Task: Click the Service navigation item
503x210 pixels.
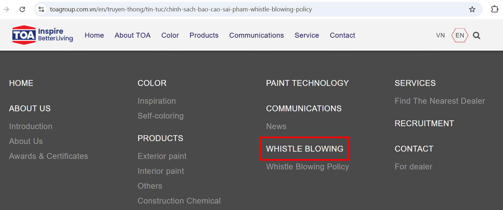Action: click(x=307, y=35)
